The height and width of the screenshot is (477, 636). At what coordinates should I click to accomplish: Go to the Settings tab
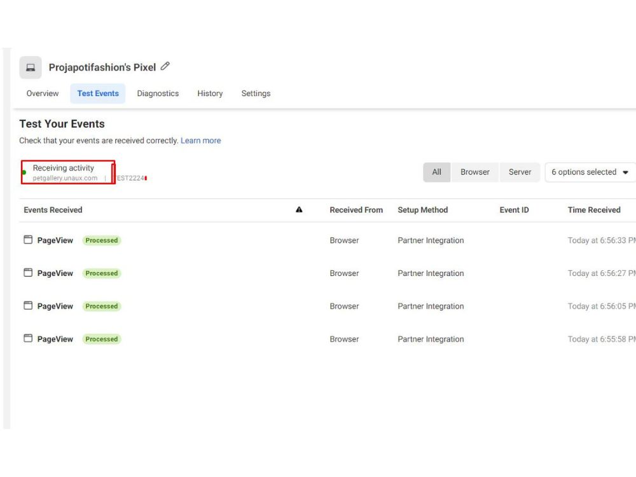pyautogui.click(x=256, y=93)
